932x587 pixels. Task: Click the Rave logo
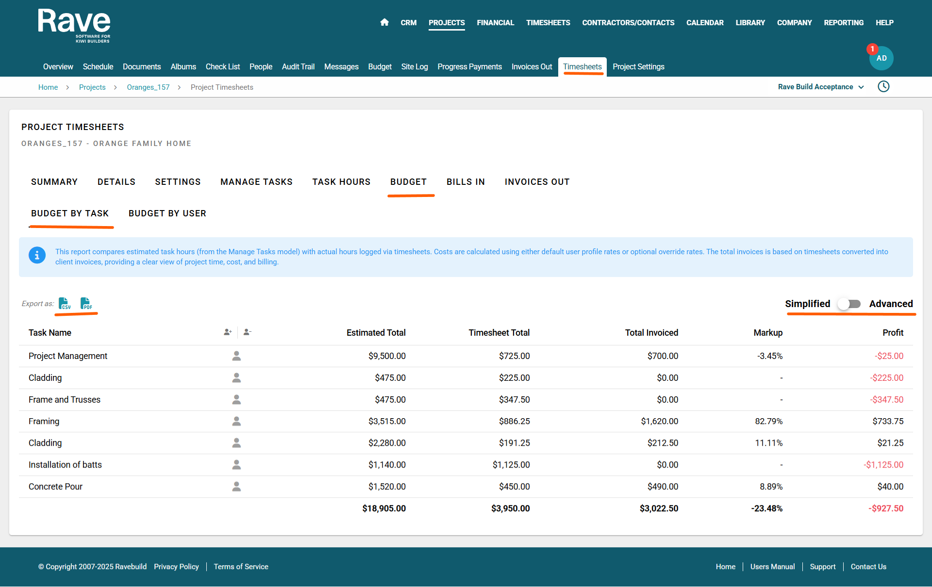click(74, 25)
